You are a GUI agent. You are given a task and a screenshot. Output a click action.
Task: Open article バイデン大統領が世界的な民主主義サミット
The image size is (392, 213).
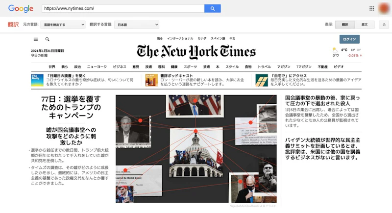point(322,149)
